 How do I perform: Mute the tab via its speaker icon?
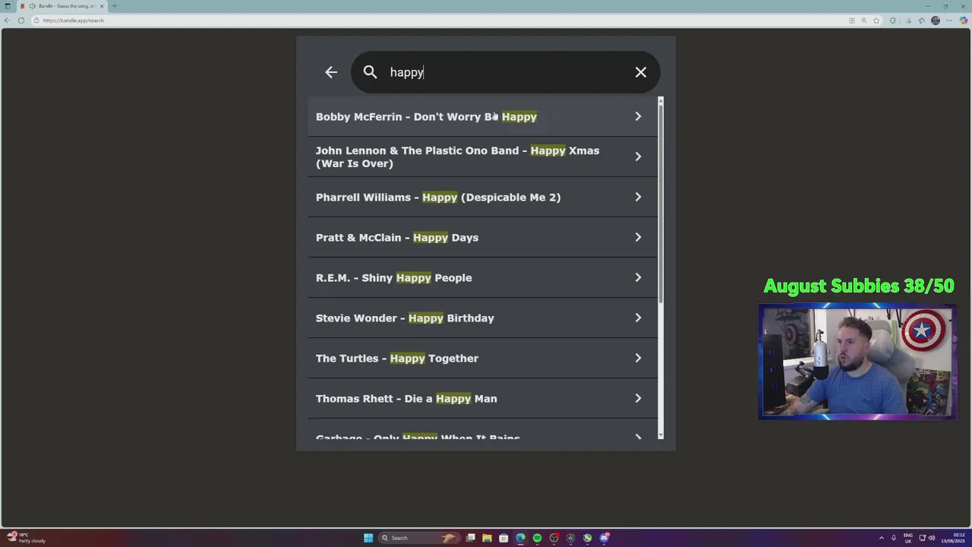32,6
